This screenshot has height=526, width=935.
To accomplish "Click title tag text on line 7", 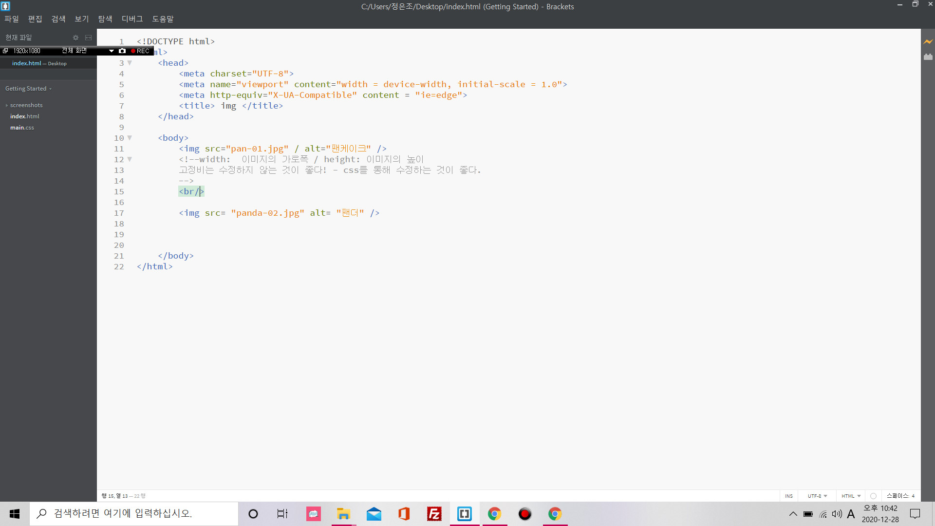I will 231,106.
